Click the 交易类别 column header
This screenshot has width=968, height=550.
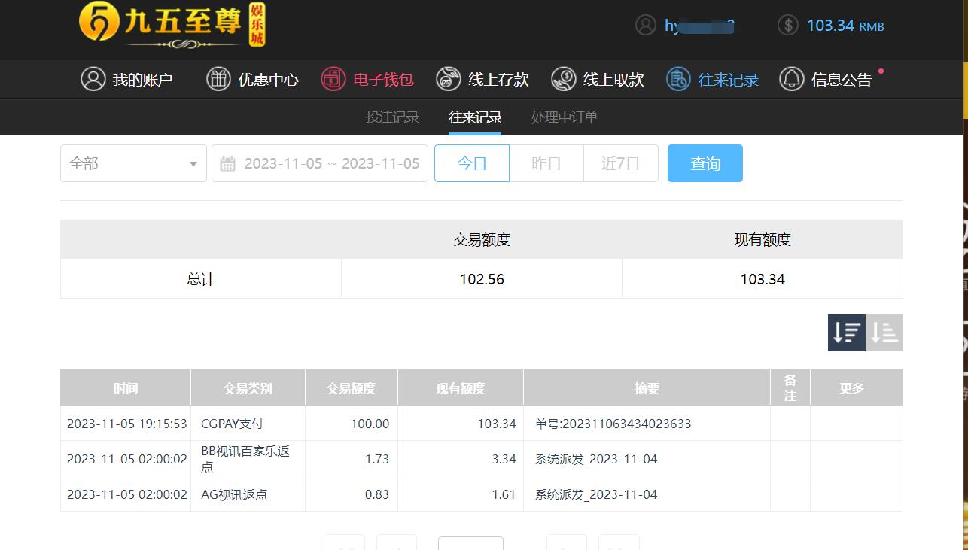pyautogui.click(x=248, y=388)
